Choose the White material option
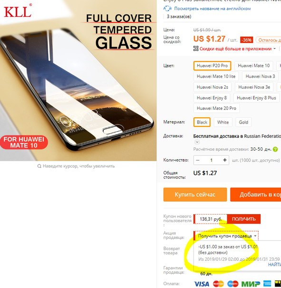The width and height of the screenshot is (281, 288). point(223,123)
